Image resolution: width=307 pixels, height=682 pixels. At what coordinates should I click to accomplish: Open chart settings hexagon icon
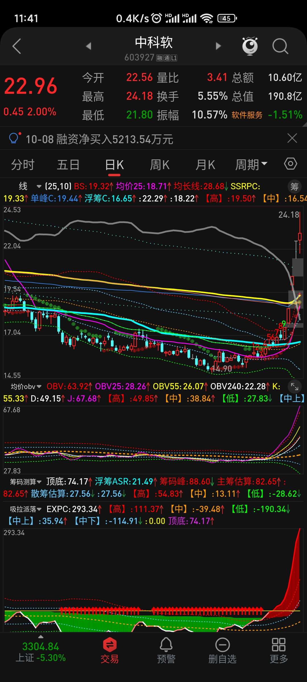[x=291, y=164]
